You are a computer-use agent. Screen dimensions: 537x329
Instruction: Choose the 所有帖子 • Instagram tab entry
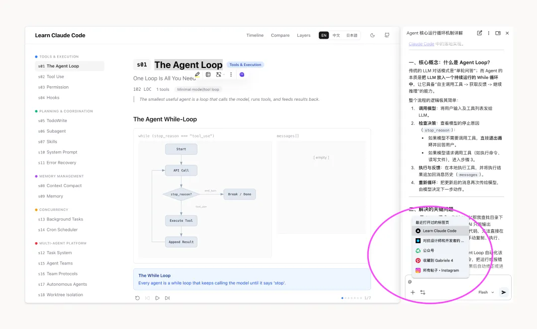[x=440, y=270]
